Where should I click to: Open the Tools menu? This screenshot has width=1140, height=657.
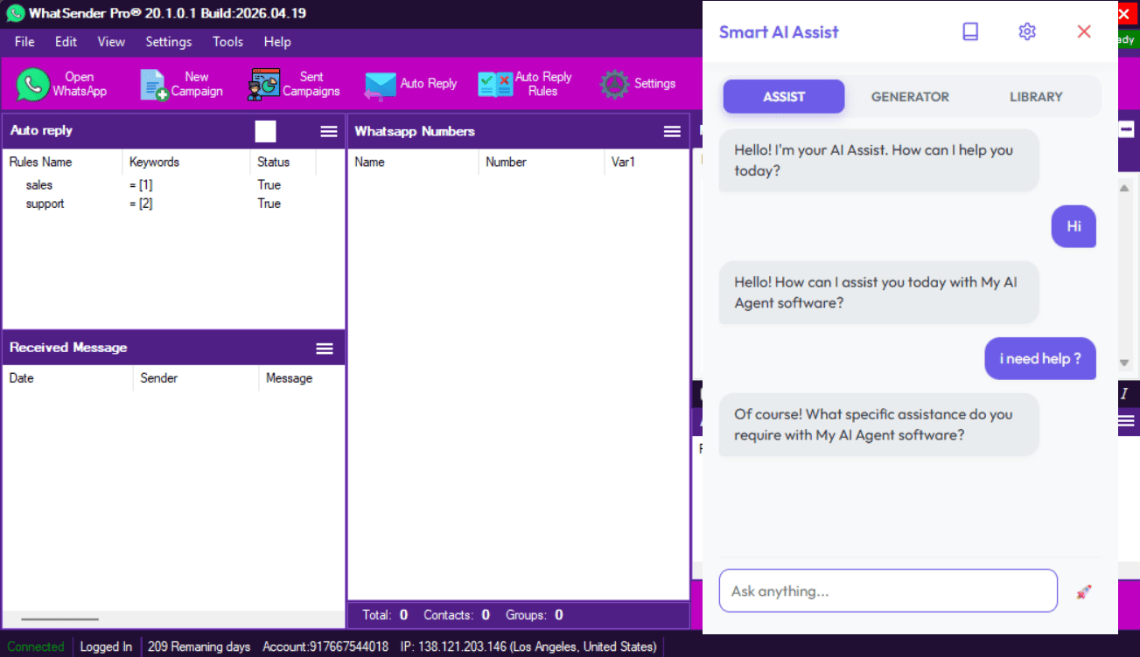[227, 42]
